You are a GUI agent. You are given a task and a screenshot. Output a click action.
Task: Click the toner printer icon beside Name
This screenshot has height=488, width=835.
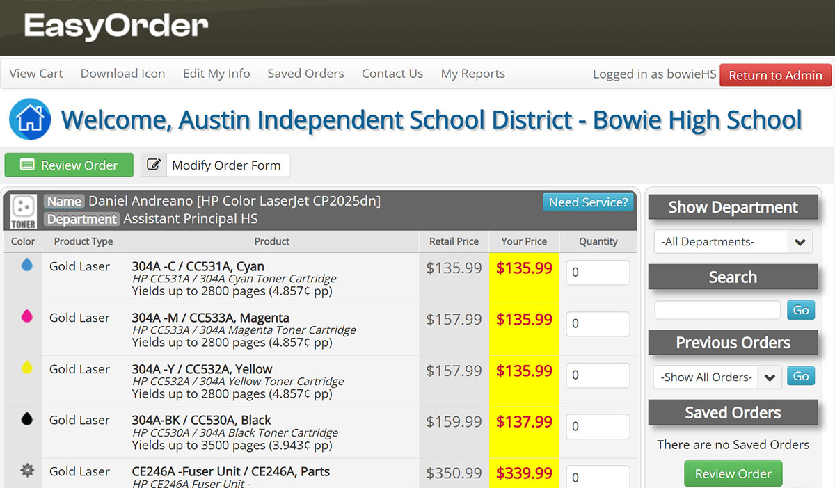click(x=24, y=211)
